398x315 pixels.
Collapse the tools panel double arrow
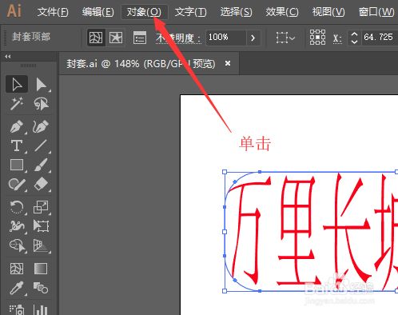click(8, 57)
